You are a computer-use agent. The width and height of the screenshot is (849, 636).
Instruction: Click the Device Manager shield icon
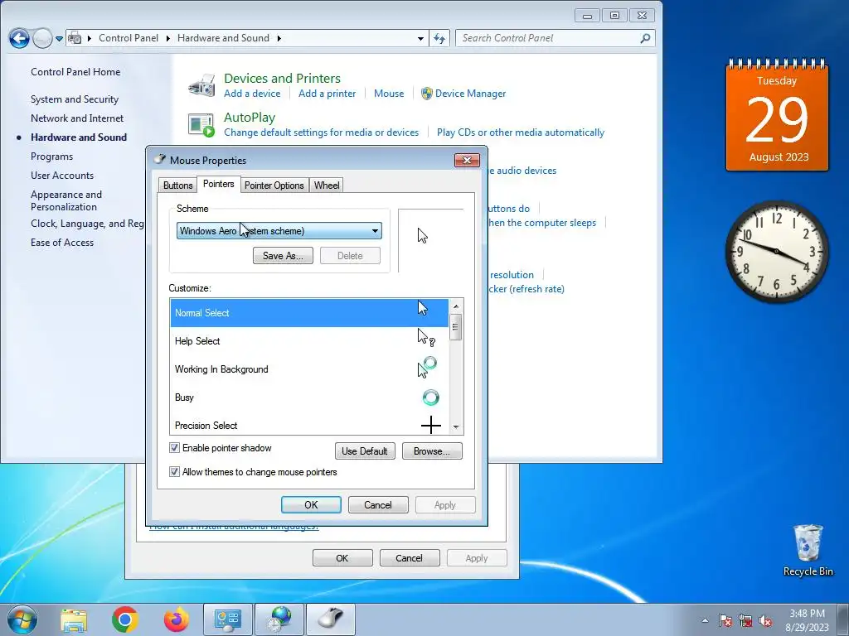pyautogui.click(x=427, y=94)
